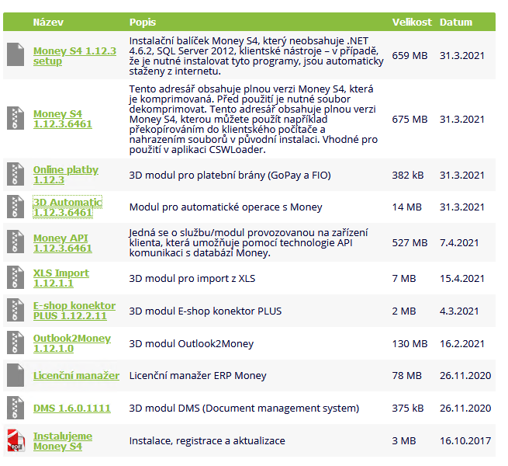Screen dimensions: 508x466
Task: Click the Datum column header
Action: tap(456, 22)
